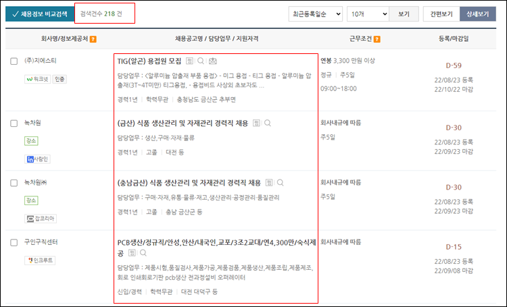The height and width of the screenshot is (307, 507).
Task: Click the 인증 badge under (주)지에스티
Action: (59, 79)
